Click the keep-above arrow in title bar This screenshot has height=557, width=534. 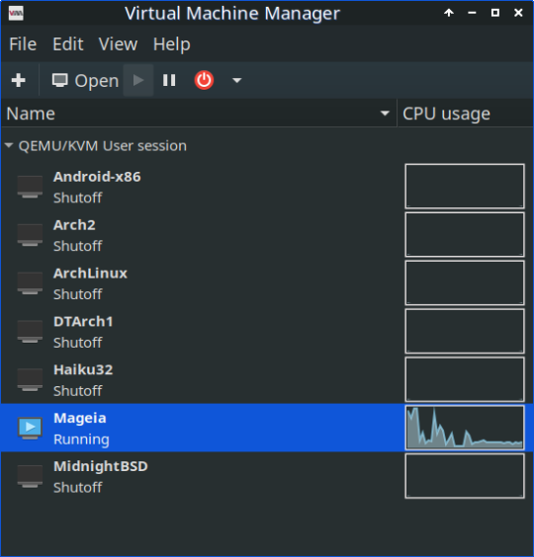click(449, 13)
